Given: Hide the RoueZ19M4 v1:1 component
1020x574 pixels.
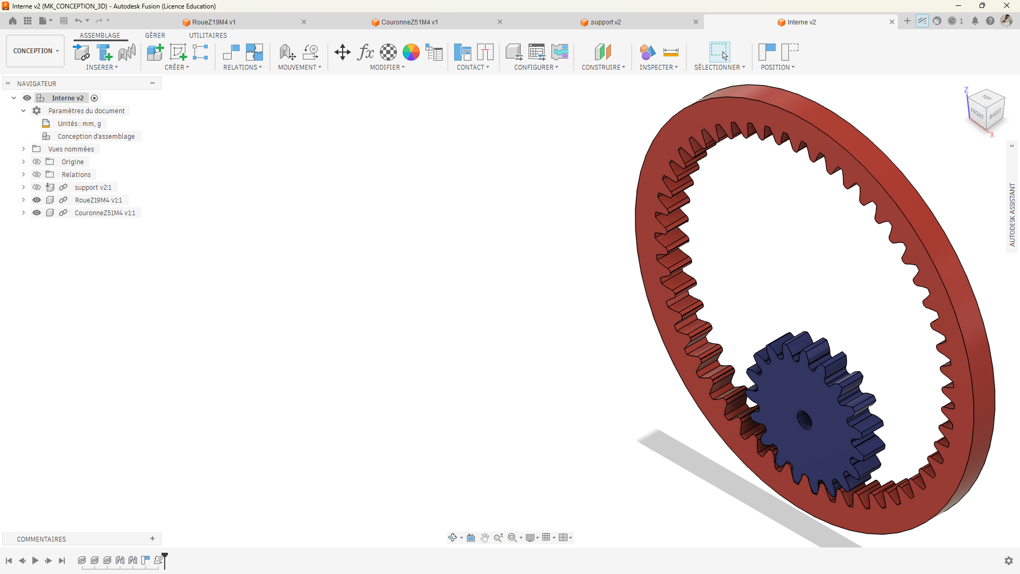Looking at the screenshot, I should [x=37, y=200].
